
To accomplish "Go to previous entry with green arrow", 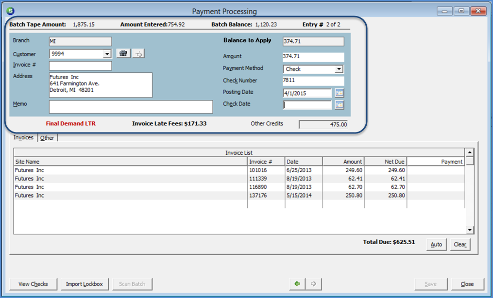I will click(297, 284).
